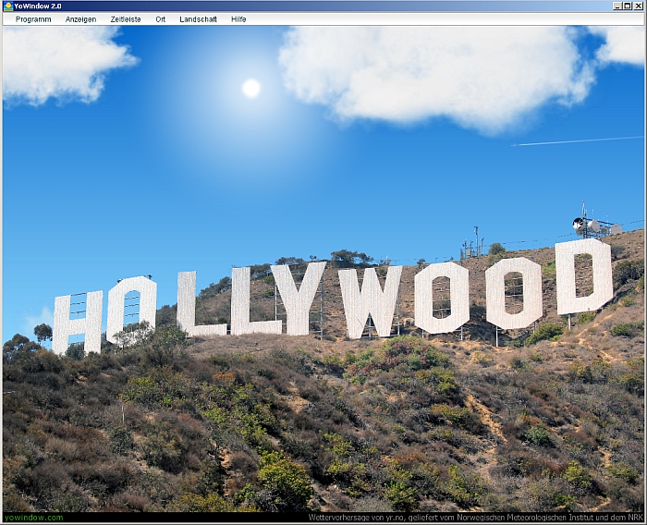Open the Anzeigen menu

81,19
